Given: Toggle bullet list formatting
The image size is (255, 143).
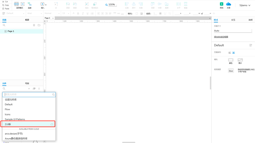Looking at the screenshot, I should tap(92, 14).
